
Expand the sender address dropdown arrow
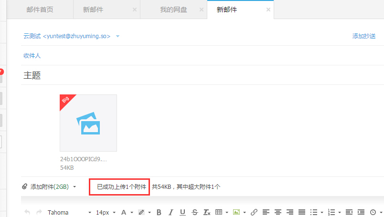[118, 36]
